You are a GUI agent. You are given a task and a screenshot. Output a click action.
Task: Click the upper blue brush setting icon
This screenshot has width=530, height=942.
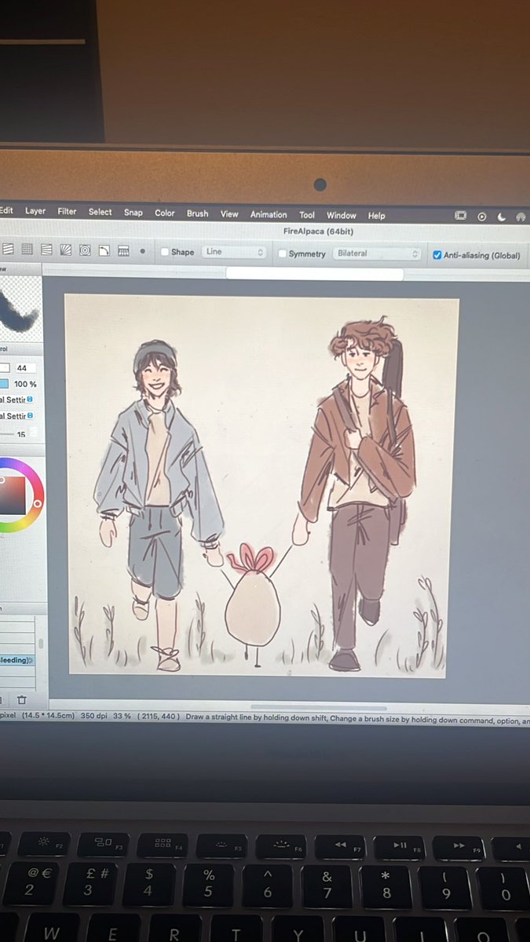coord(30,400)
